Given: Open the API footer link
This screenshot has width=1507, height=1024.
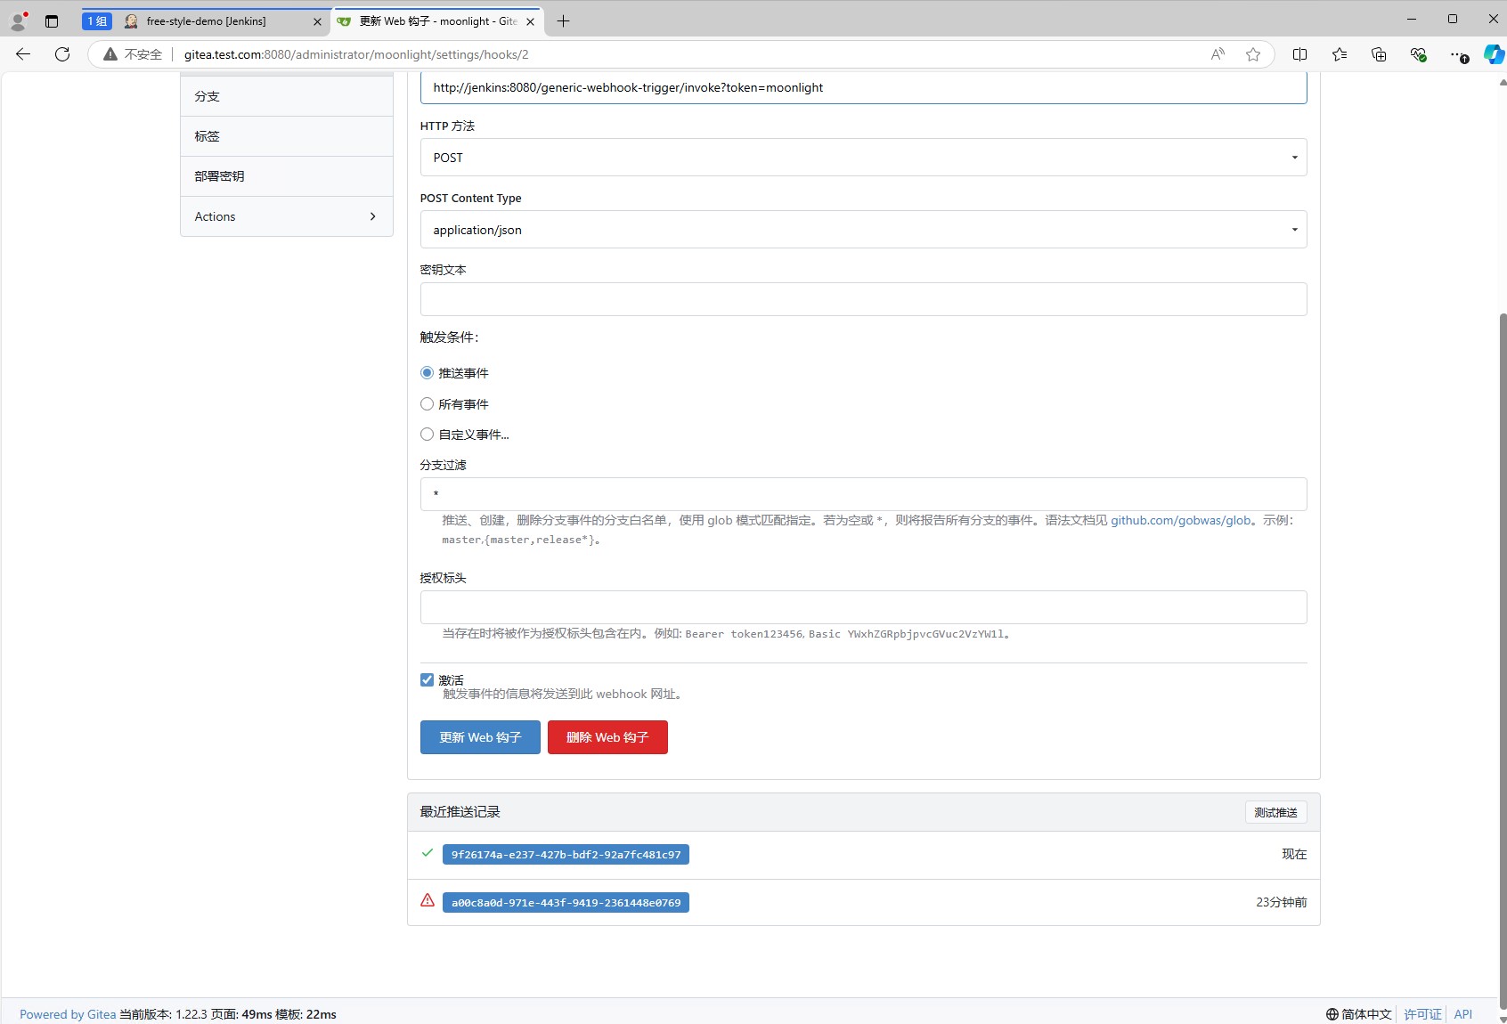Looking at the screenshot, I should pos(1463,1014).
